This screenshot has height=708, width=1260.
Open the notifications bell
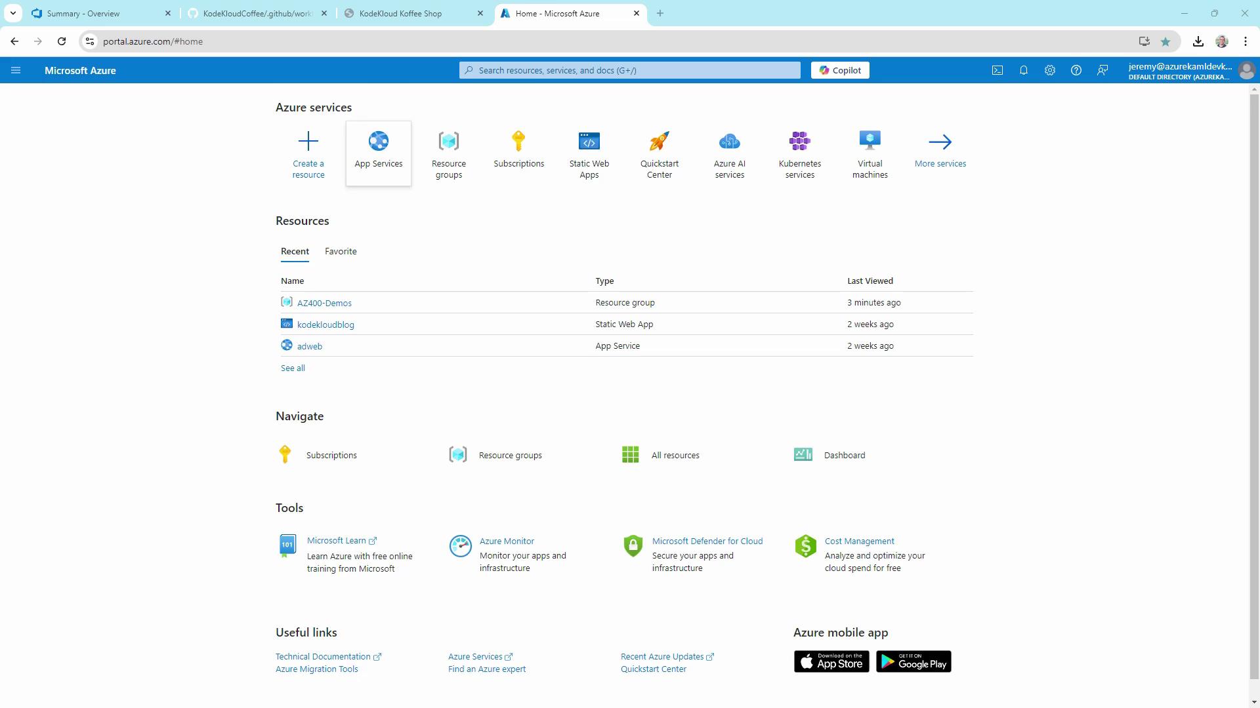tap(1024, 70)
